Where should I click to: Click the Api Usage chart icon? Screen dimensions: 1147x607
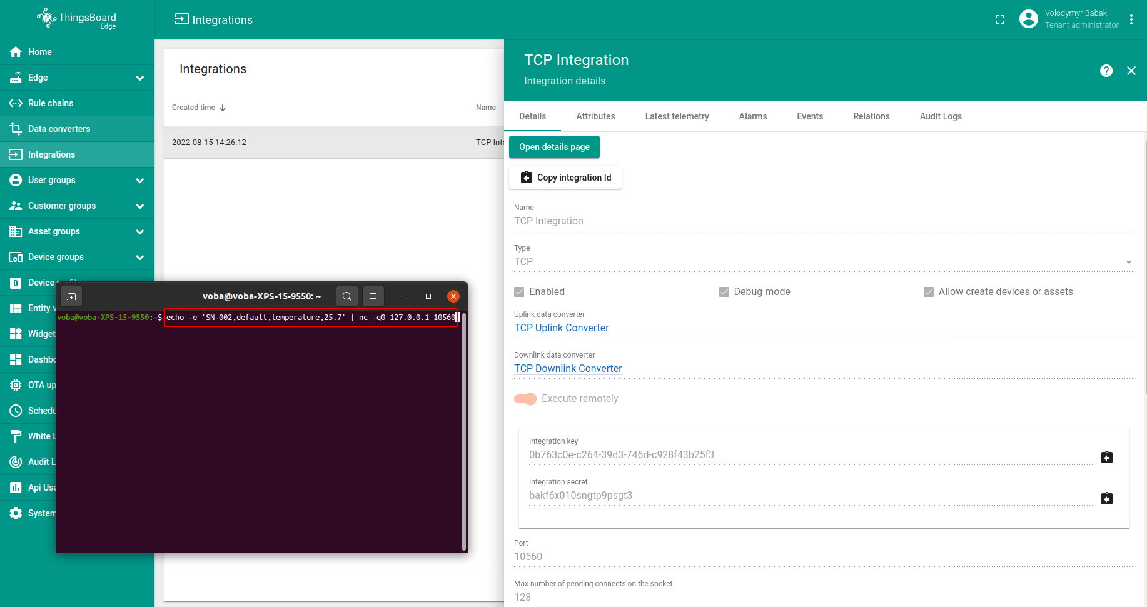16,488
